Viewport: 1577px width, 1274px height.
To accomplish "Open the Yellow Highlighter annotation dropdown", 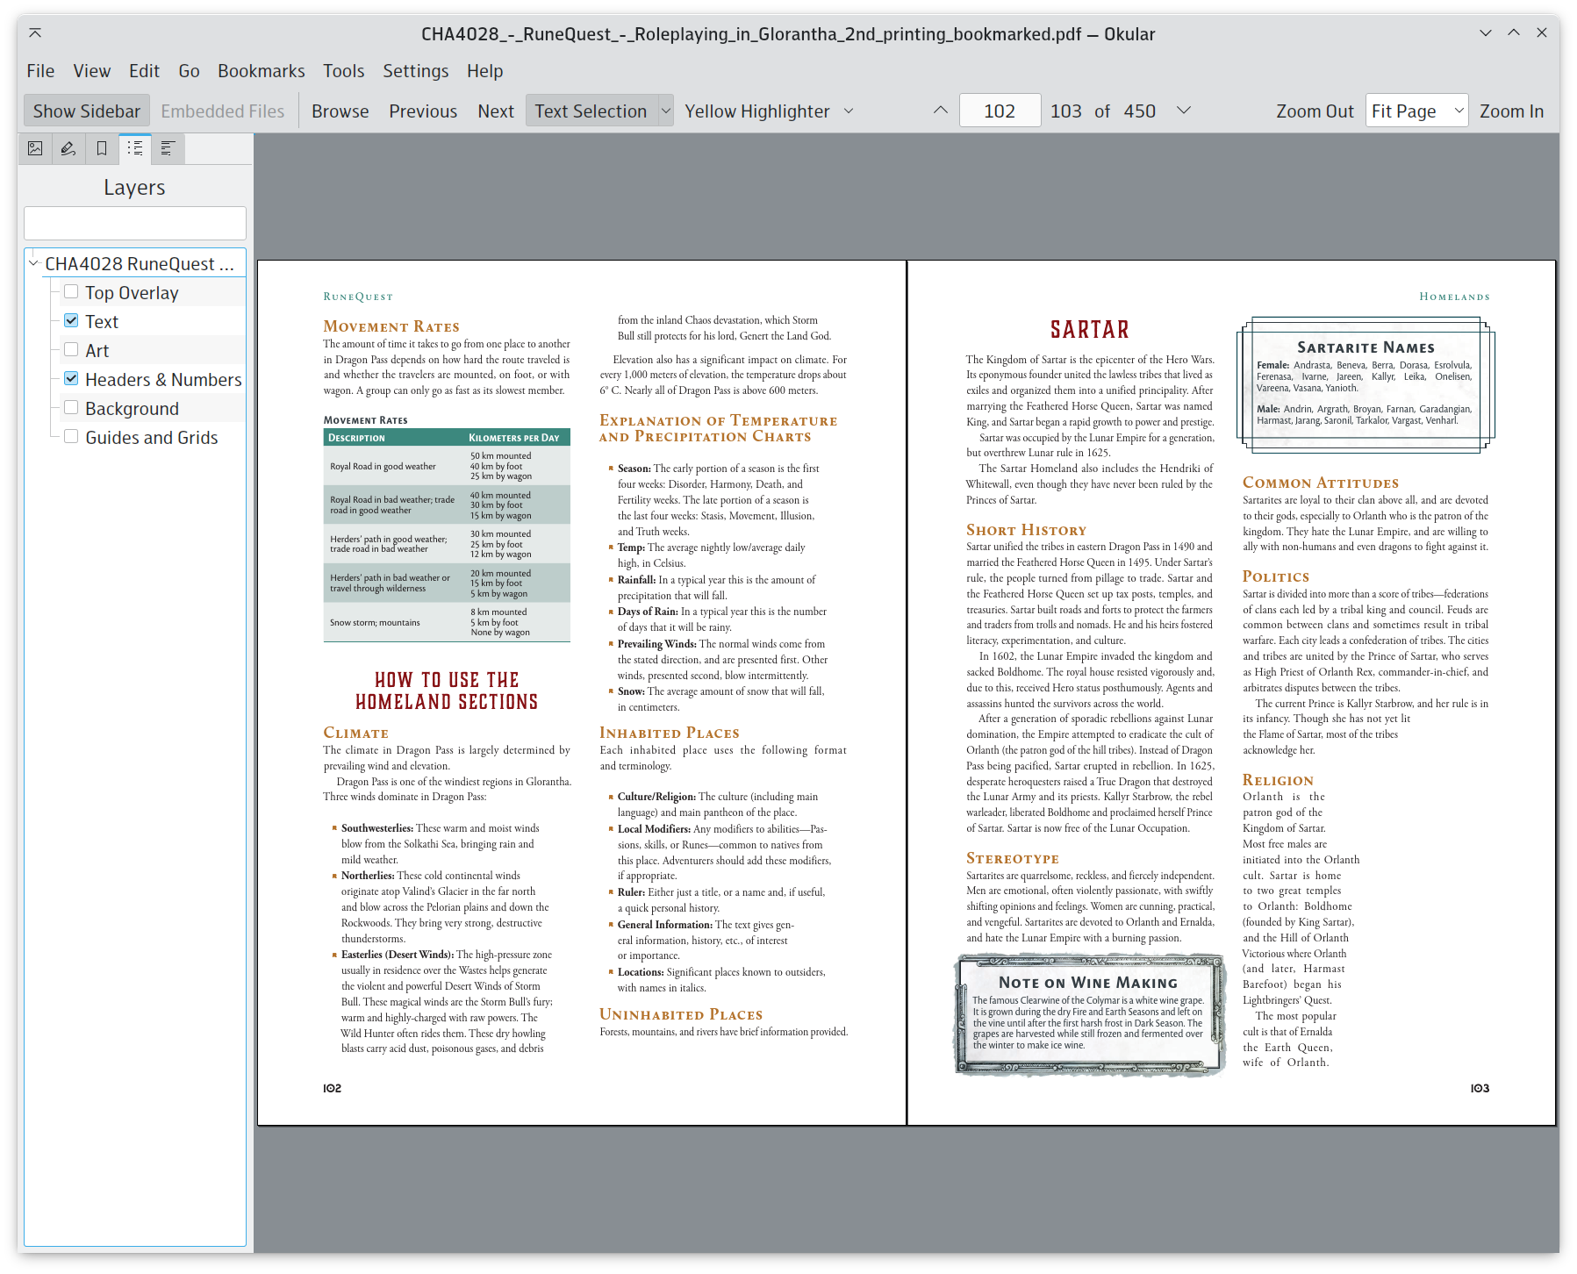I will click(848, 111).
